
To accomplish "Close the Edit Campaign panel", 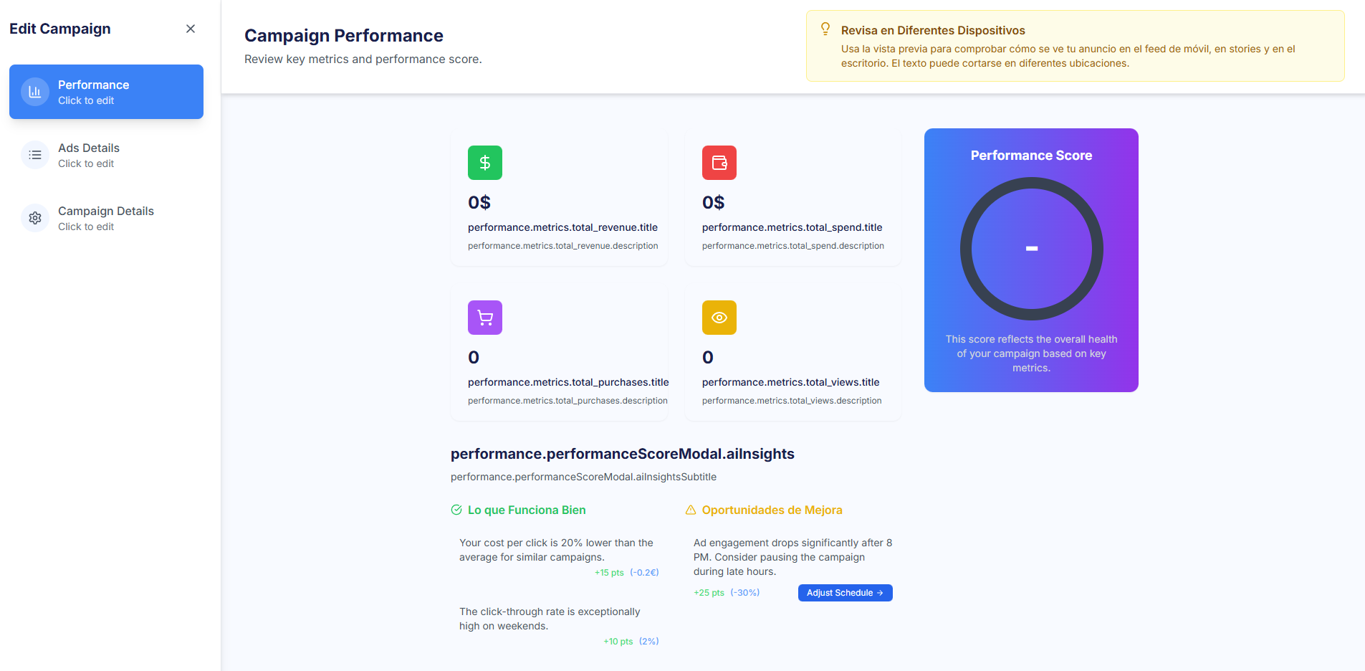I will 191,29.
